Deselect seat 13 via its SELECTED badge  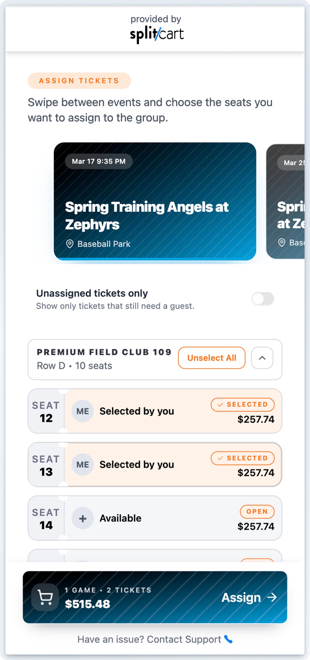click(243, 458)
